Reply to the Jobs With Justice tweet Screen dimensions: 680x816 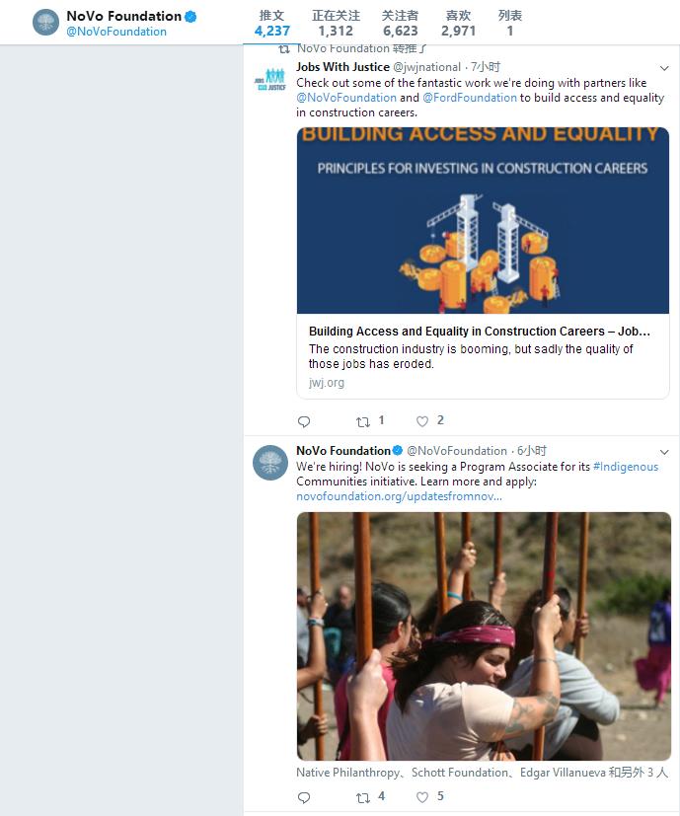[x=304, y=421]
